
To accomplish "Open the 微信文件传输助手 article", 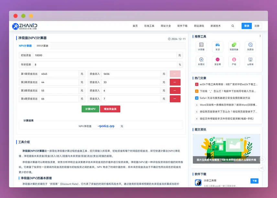I will [x=227, y=119].
